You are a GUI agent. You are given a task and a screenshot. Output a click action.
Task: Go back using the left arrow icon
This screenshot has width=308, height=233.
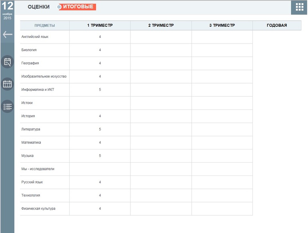pos(8,34)
